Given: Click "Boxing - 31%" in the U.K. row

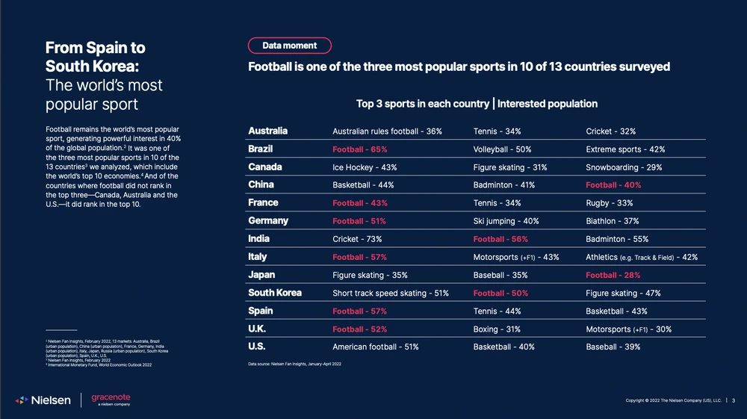Looking at the screenshot, I should pos(498,329).
